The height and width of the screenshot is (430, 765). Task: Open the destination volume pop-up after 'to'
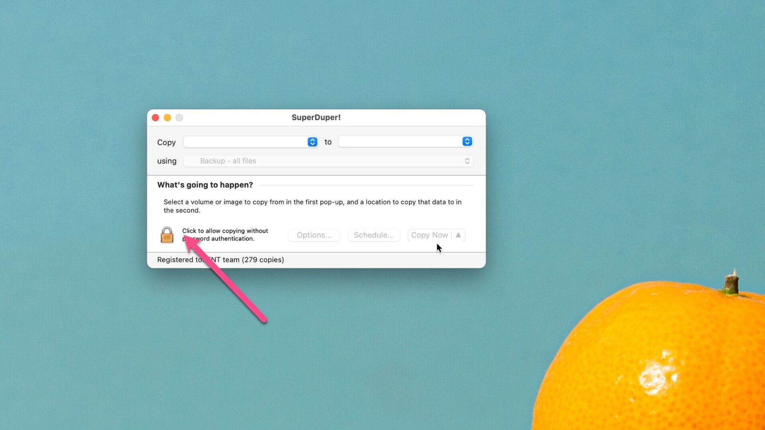tap(405, 141)
